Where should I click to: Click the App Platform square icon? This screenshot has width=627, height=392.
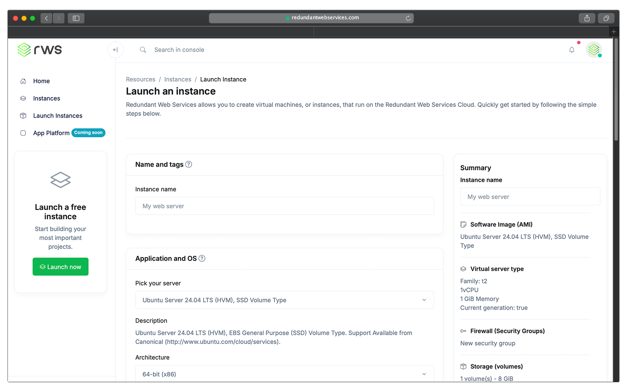[x=23, y=133]
